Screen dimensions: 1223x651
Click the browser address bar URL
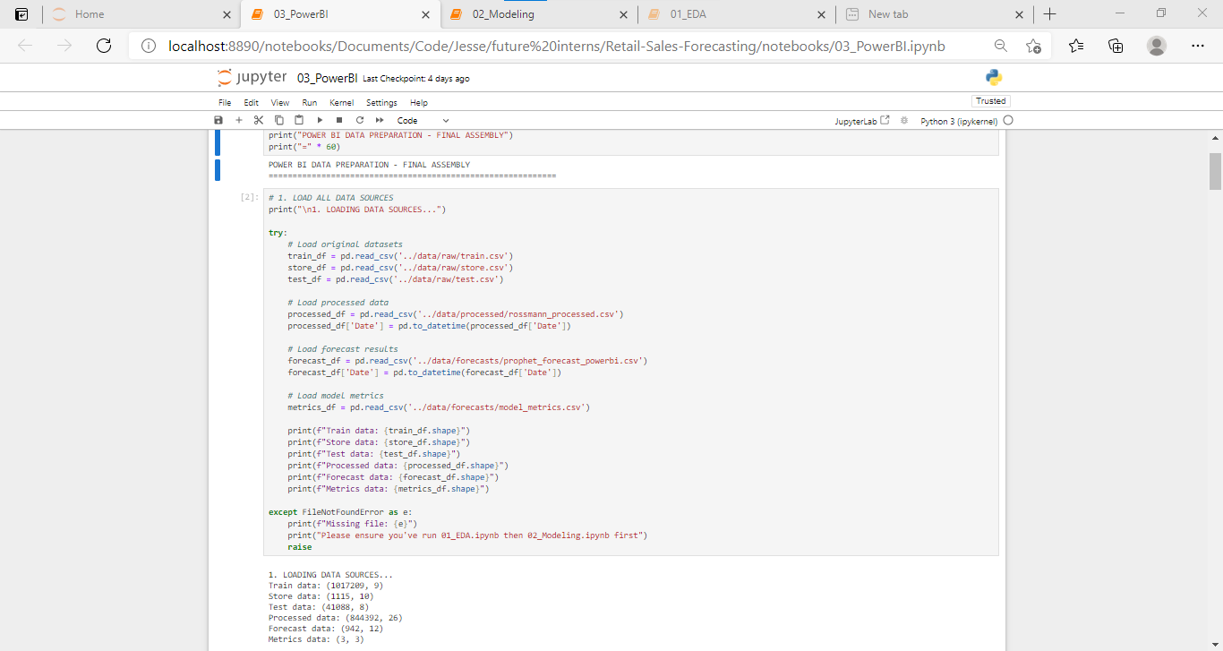click(555, 46)
